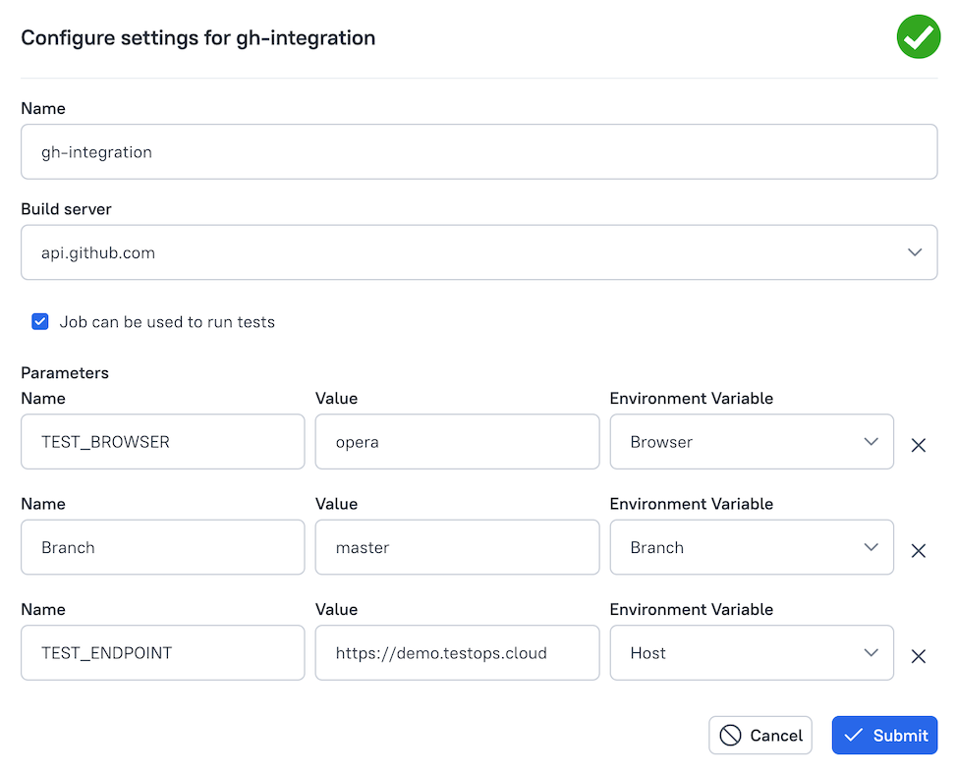Click the chevron arrow in Build server field
955x774 pixels.
coord(915,252)
